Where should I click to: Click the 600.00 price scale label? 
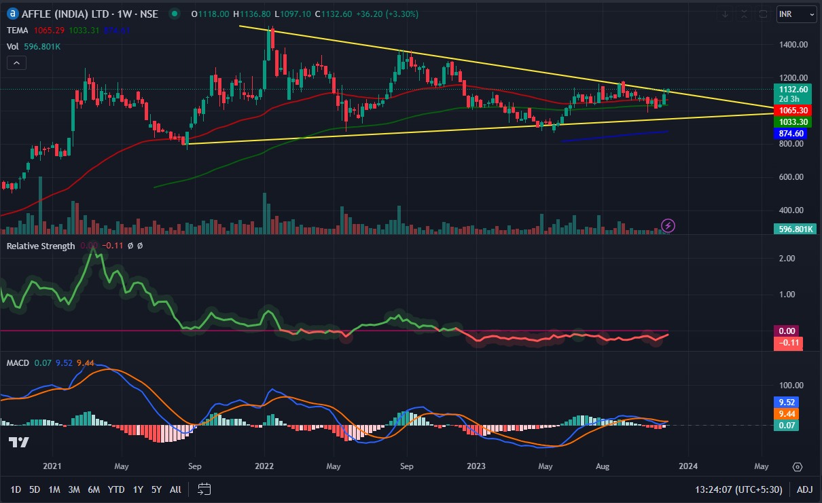pyautogui.click(x=793, y=177)
